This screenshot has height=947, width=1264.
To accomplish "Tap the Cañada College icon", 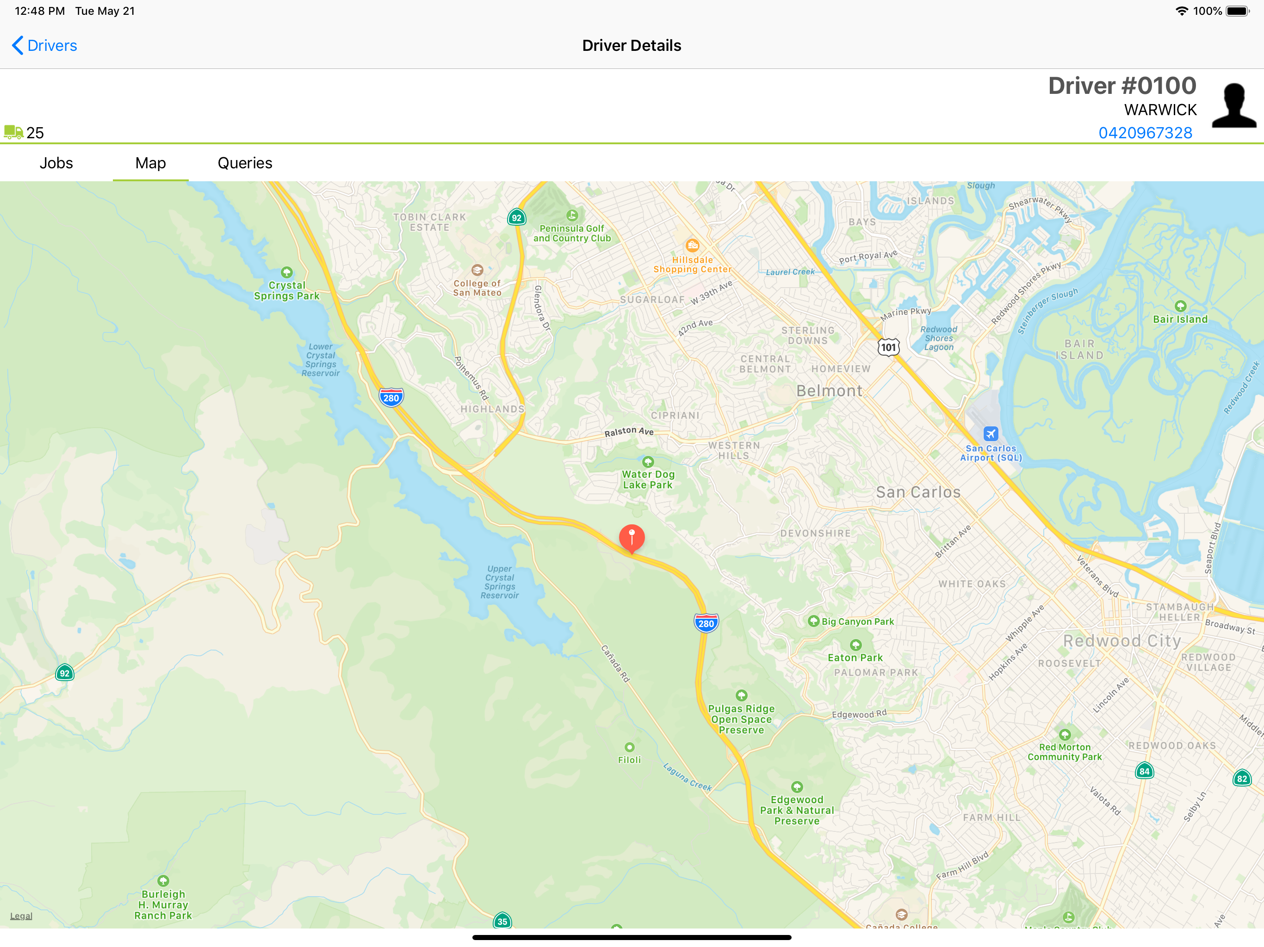I will pyautogui.click(x=901, y=915).
